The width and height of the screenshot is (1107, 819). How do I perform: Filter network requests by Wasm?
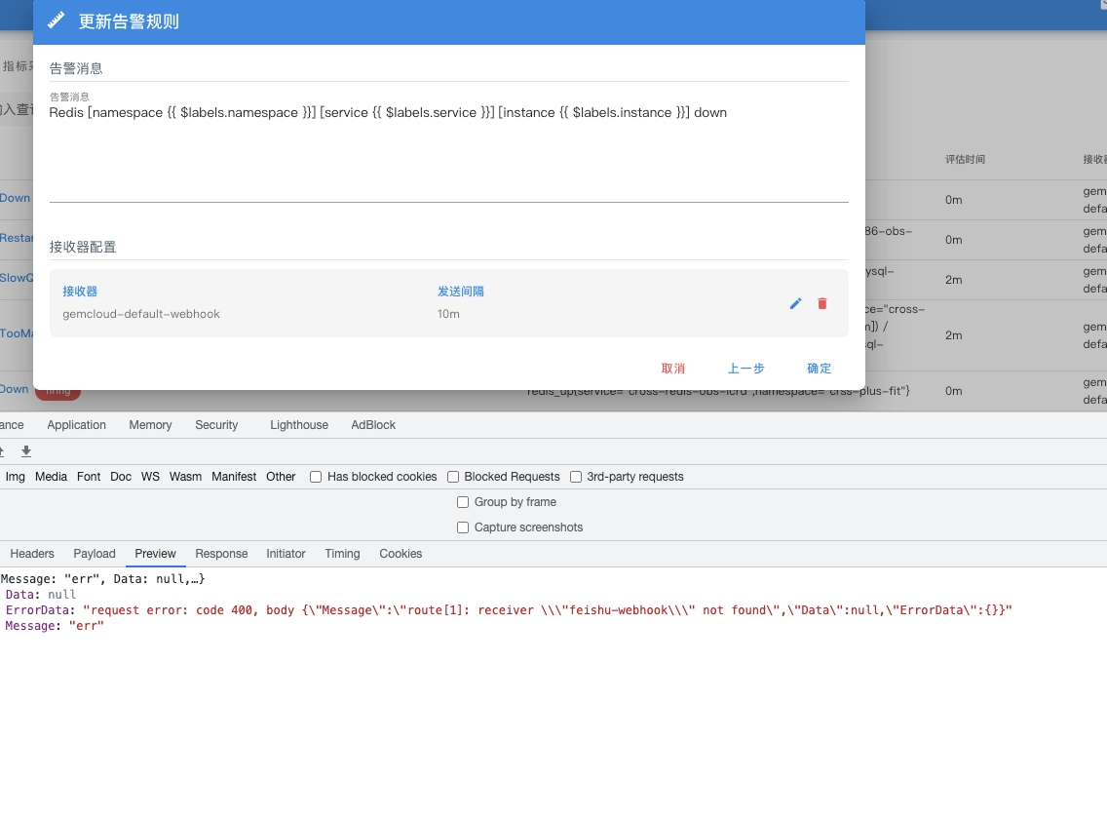pos(185,477)
